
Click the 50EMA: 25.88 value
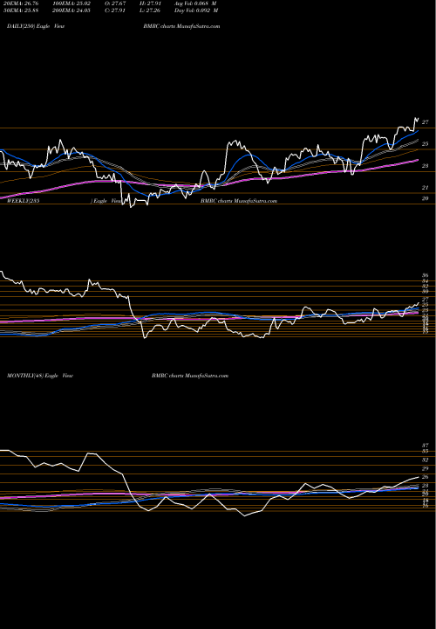[x=21, y=10]
